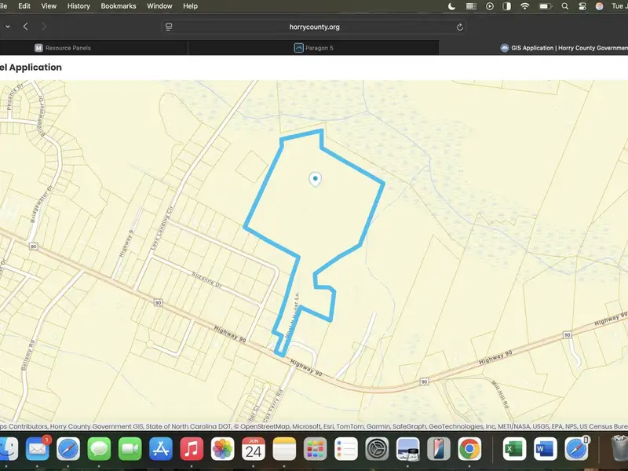This screenshot has width=628, height=471.
Task: Open Microsoft Excel from the dock
Action: pos(515,448)
